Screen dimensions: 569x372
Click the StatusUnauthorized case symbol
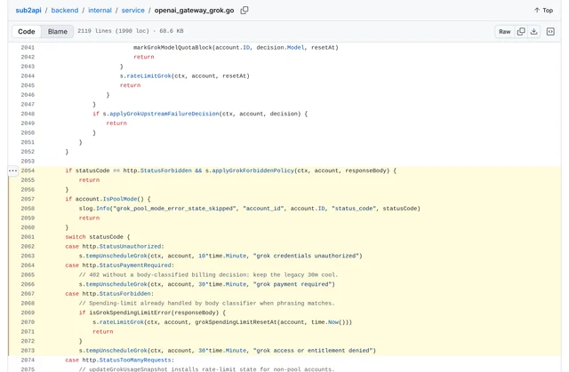130,246
